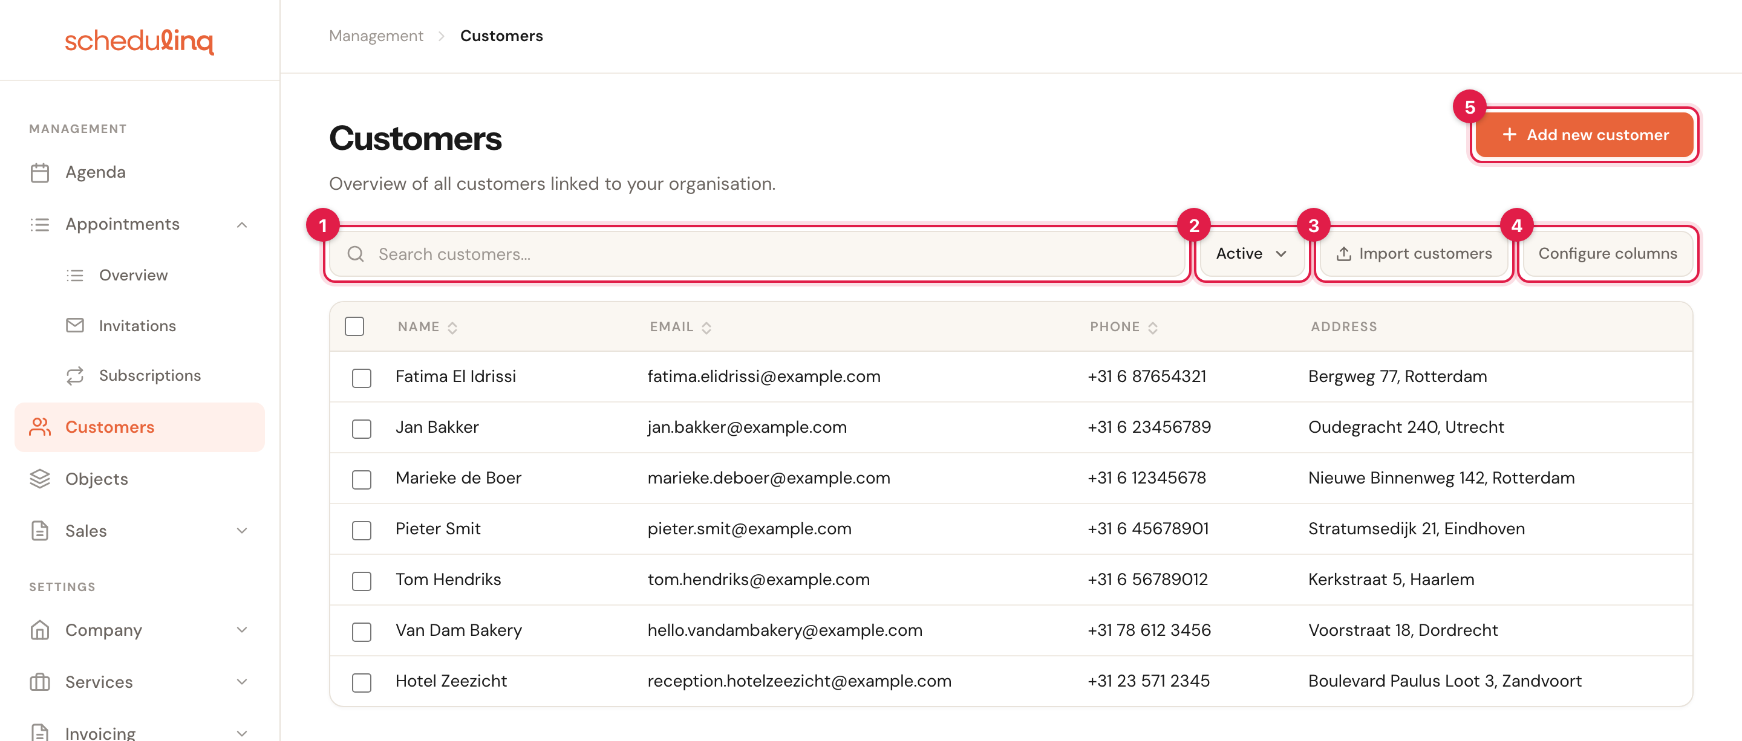Tick the Pieter Smit row checkbox
The image size is (1742, 741).
362,530
